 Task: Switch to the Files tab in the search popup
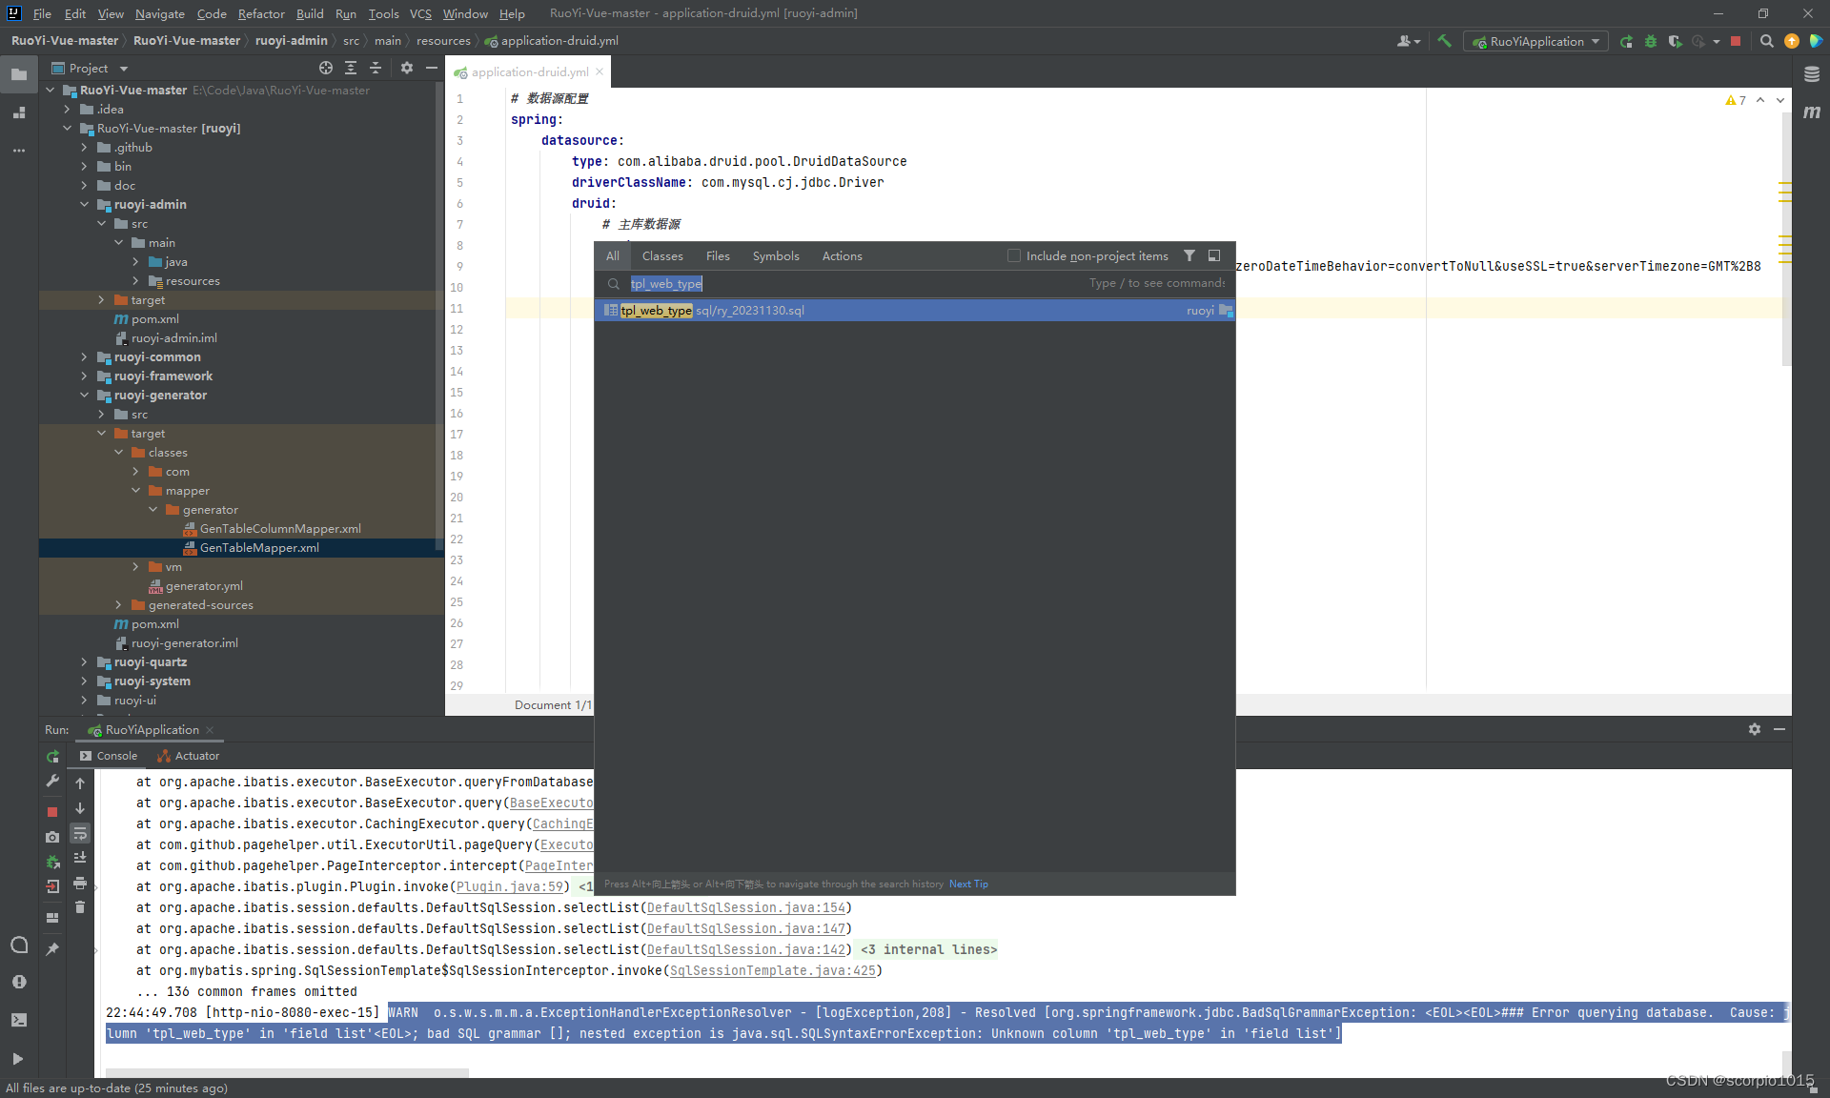[718, 255]
